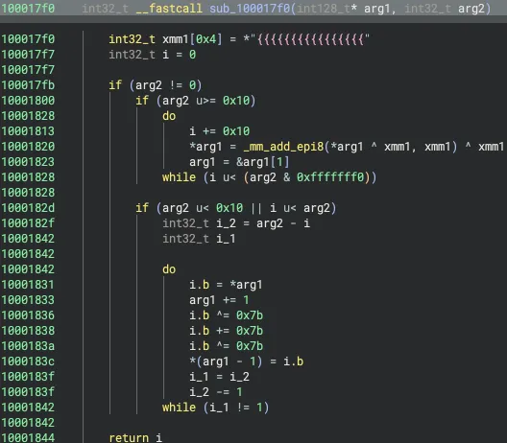Click address 10001836 in the gutter
Viewport: 507px width, 443px height.
pos(28,315)
